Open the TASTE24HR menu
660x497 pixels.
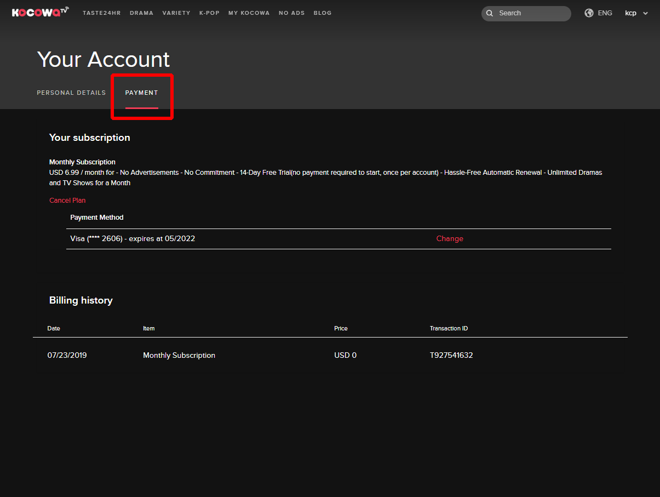[102, 13]
